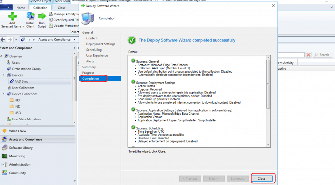The image size is (335, 185).
Task: Collapse the Device Collections node
Action: pos(3,94)
